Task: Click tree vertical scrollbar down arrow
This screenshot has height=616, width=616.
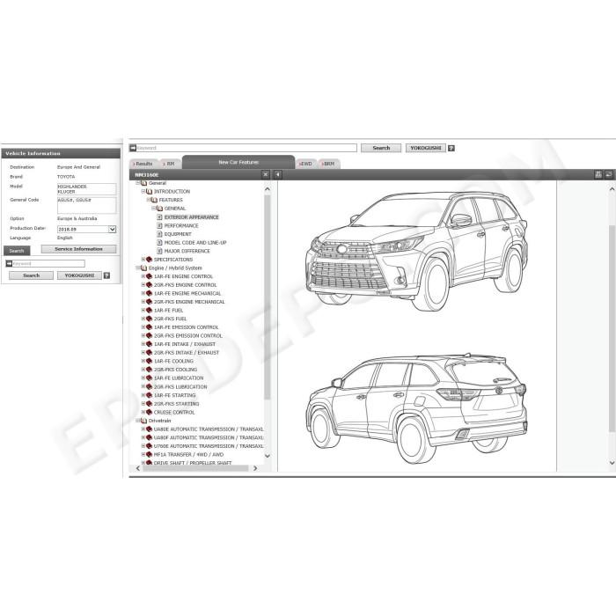Action: (268, 456)
